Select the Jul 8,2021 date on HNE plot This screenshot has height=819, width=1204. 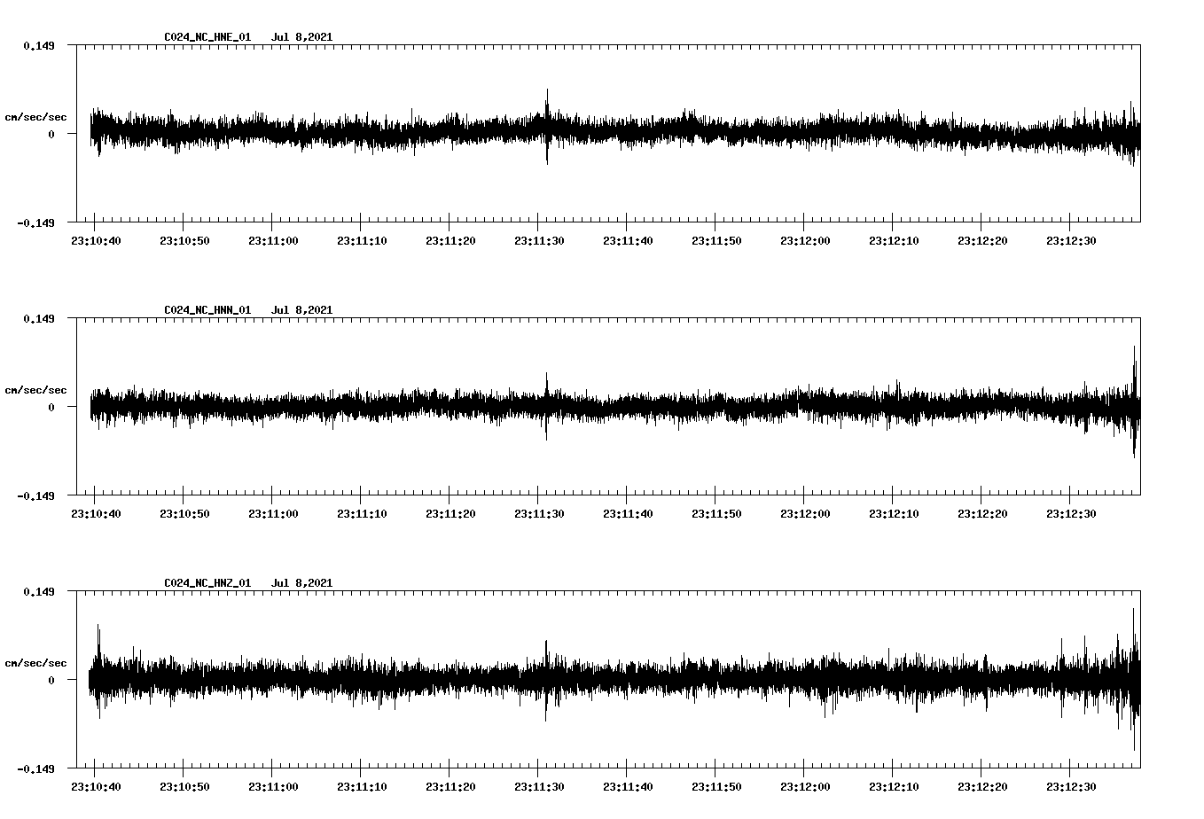point(301,37)
